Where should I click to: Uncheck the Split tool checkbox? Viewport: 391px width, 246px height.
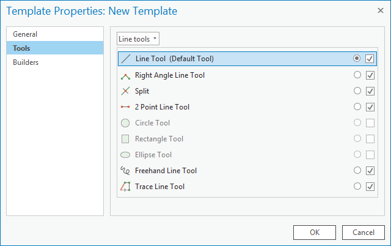point(370,91)
